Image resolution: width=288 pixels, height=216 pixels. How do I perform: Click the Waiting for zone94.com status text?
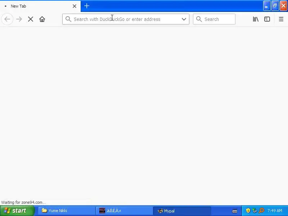point(23,202)
